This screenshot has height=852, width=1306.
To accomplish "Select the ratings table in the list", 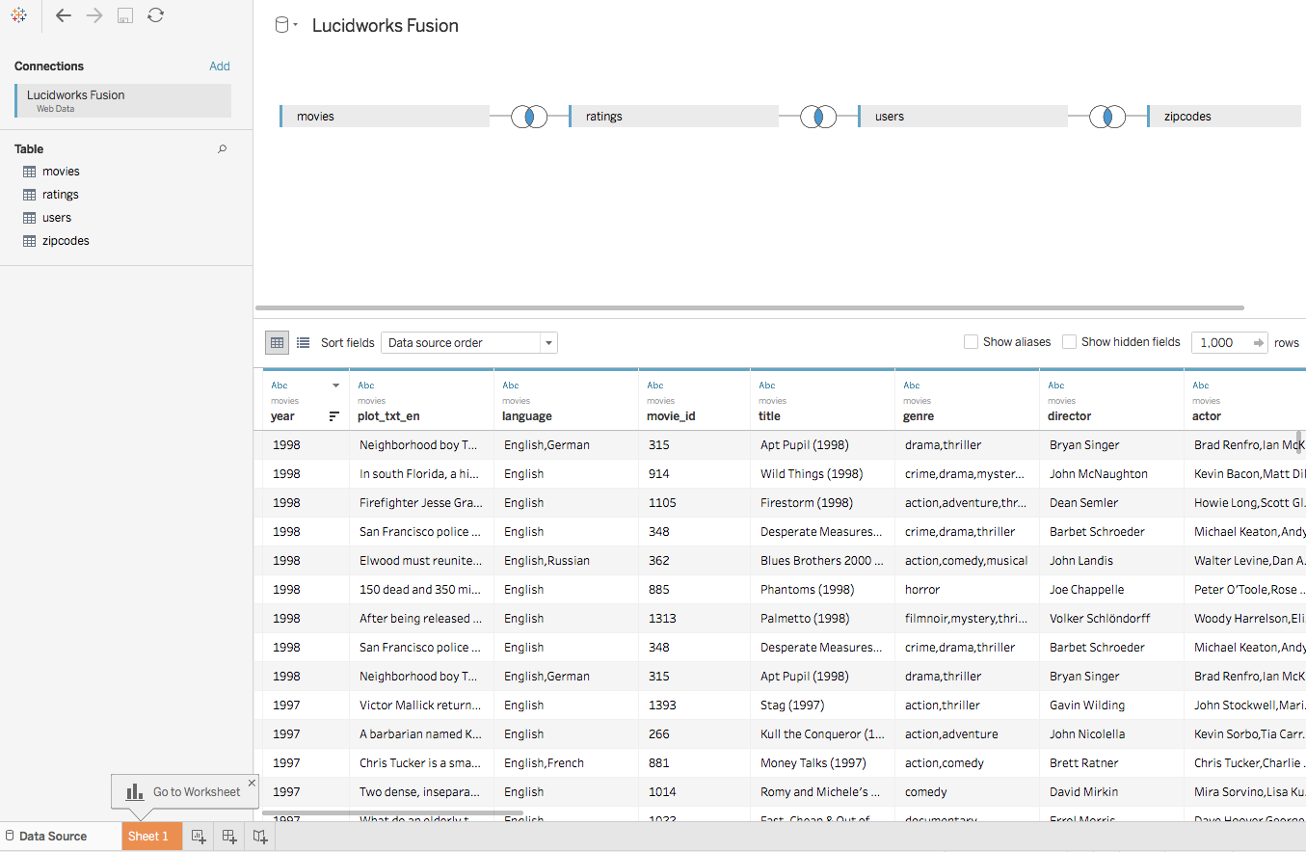I will click(x=61, y=195).
